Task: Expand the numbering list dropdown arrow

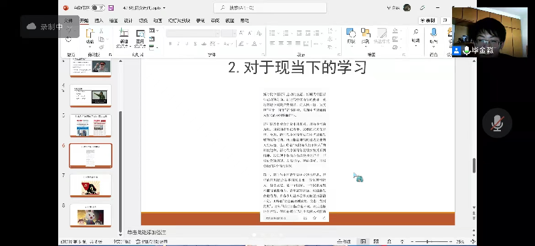Action: click(x=292, y=33)
